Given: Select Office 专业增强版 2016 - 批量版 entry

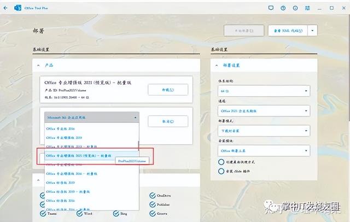Looking at the screenshot, I should pyautogui.click(x=92, y=173).
